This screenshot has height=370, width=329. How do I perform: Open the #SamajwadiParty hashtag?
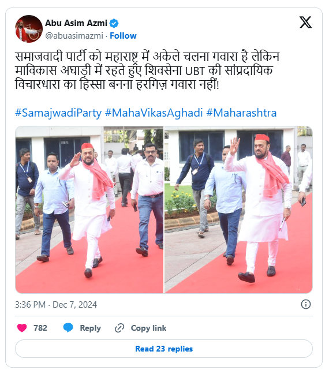pos(58,113)
